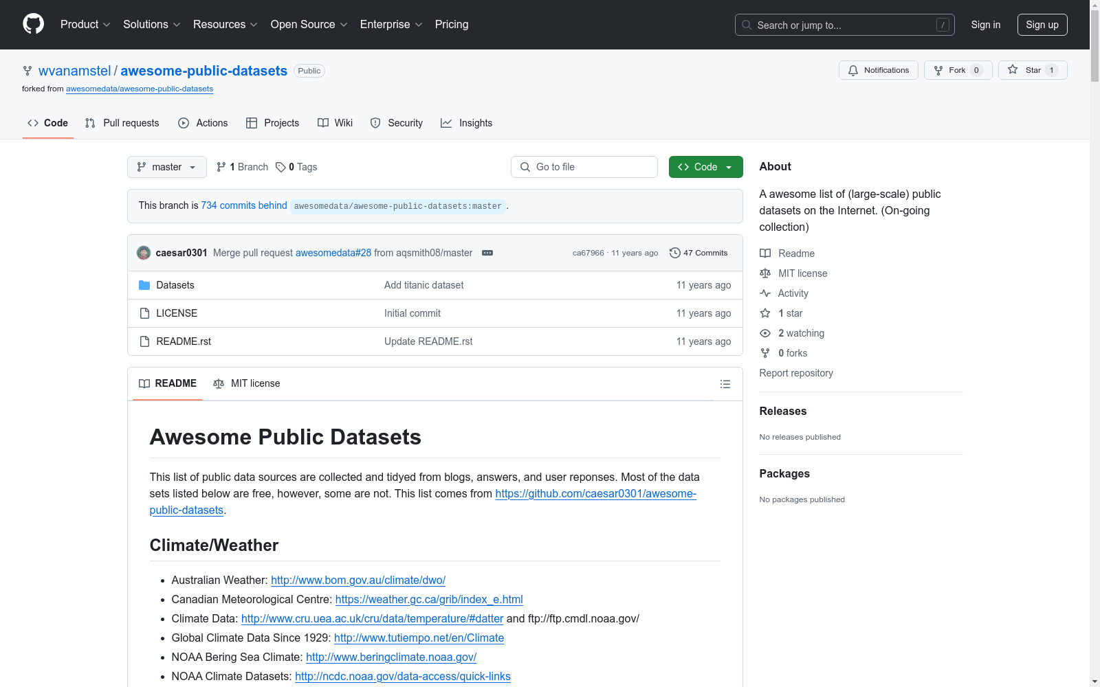This screenshot has height=687, width=1100.
Task: Open the NOAA Bering Sea Climate link
Action: [x=391, y=657]
